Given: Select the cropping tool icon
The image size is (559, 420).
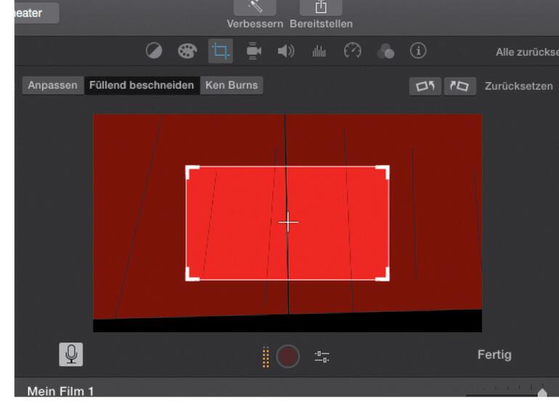Looking at the screenshot, I should (221, 51).
